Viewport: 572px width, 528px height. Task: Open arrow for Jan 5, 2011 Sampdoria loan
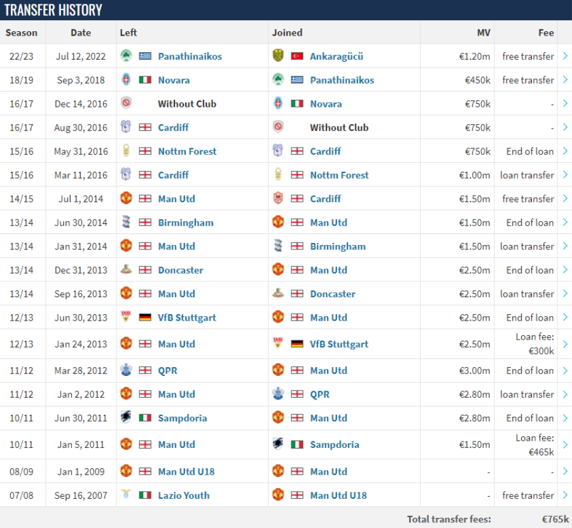(565, 445)
